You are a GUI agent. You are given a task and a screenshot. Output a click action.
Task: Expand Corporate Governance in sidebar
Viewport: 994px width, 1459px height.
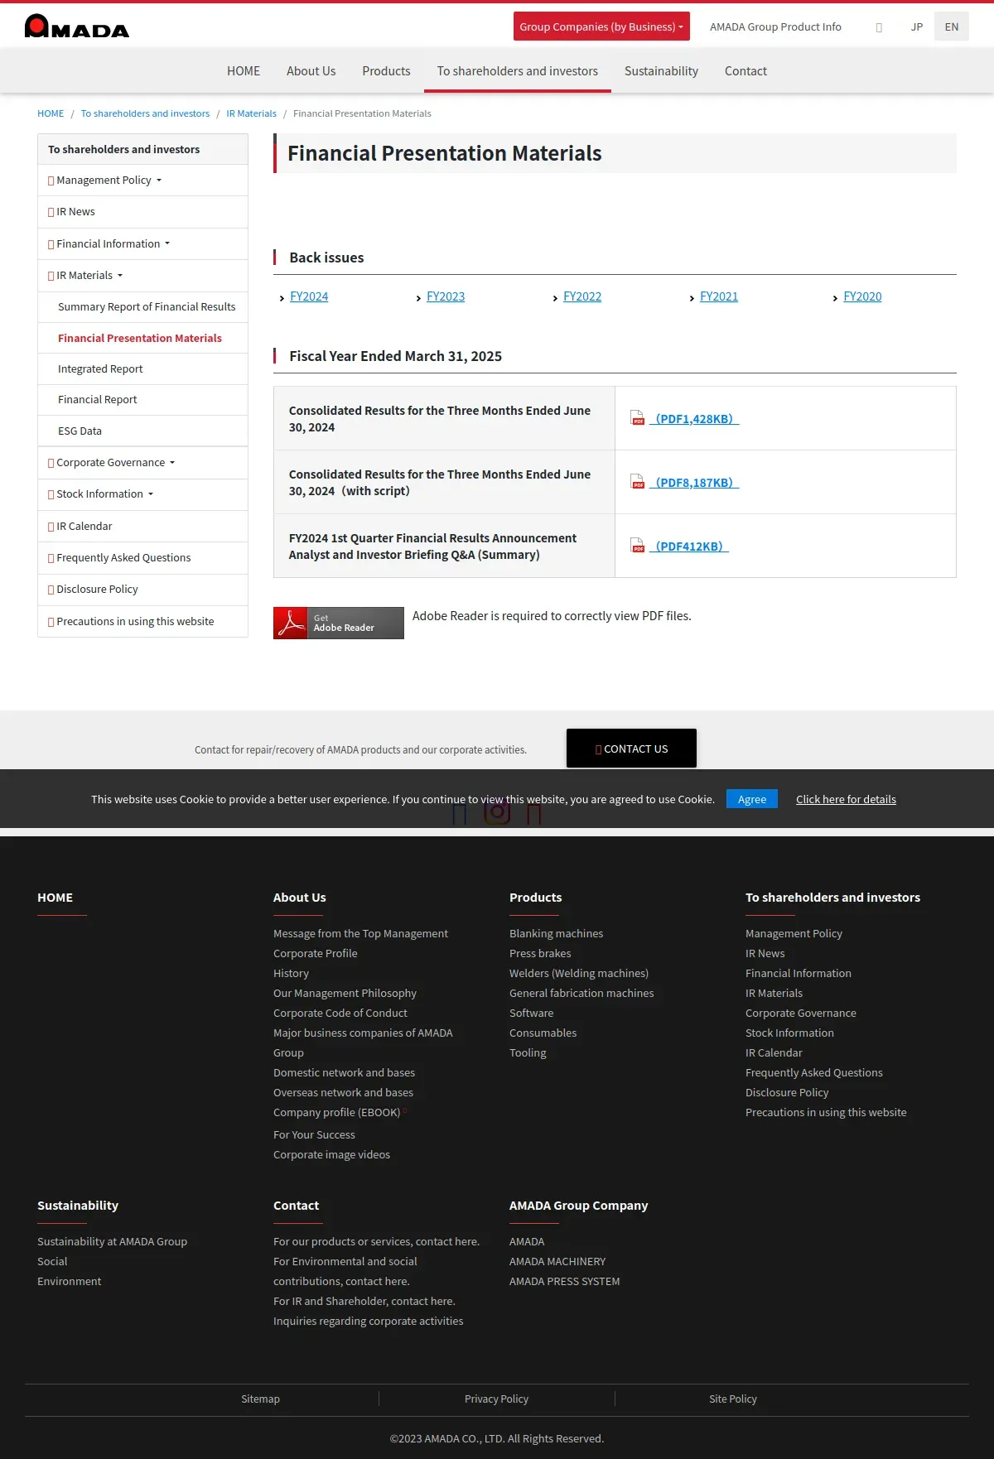tap(142, 463)
